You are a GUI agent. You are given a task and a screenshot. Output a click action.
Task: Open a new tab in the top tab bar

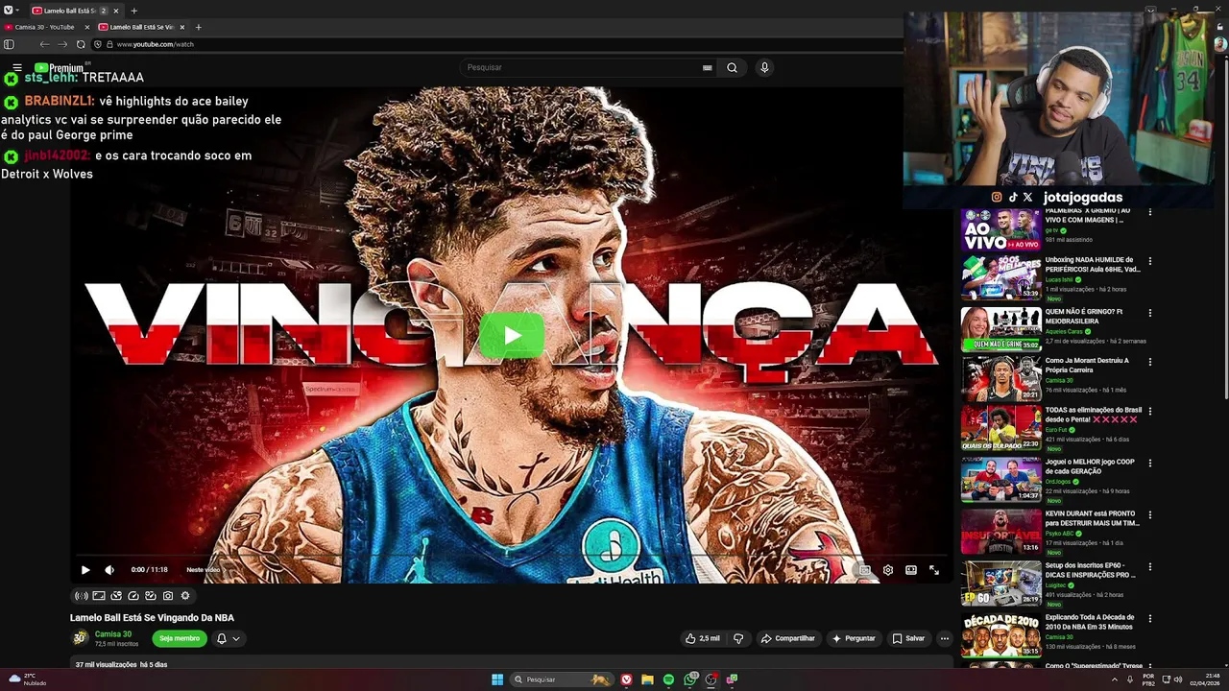tap(133, 11)
